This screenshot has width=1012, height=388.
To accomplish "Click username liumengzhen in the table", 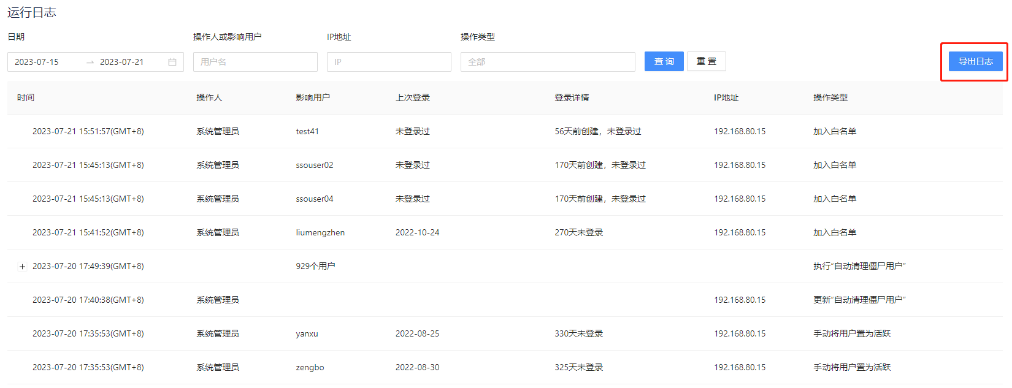I will (x=320, y=232).
